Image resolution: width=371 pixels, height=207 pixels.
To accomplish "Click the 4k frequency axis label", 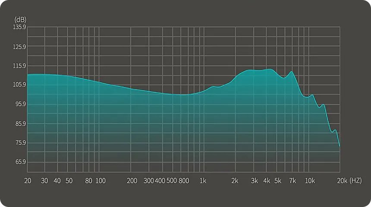I will click(x=267, y=181).
